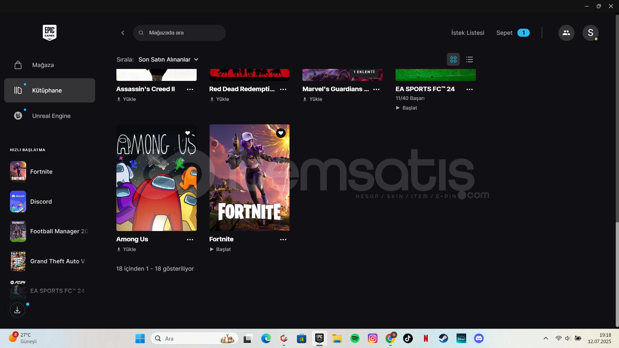The height and width of the screenshot is (348, 619).
Task: Open the volume speaker tray icon
Action: coord(568,339)
